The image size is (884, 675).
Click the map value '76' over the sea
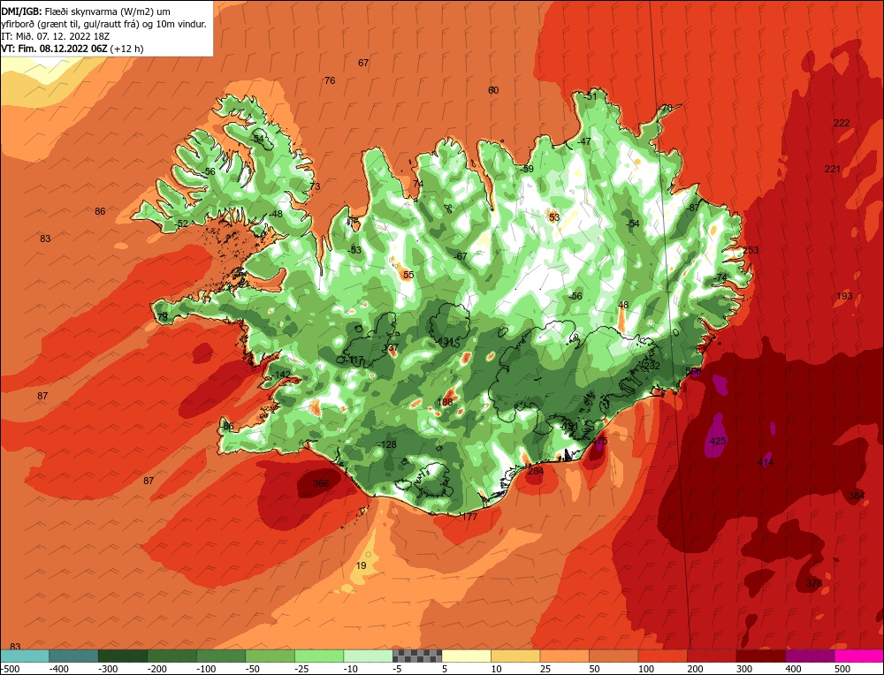click(330, 80)
